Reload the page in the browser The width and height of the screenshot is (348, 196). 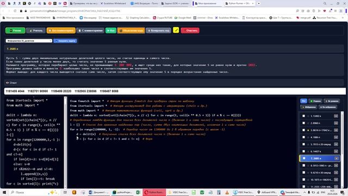(15, 11)
